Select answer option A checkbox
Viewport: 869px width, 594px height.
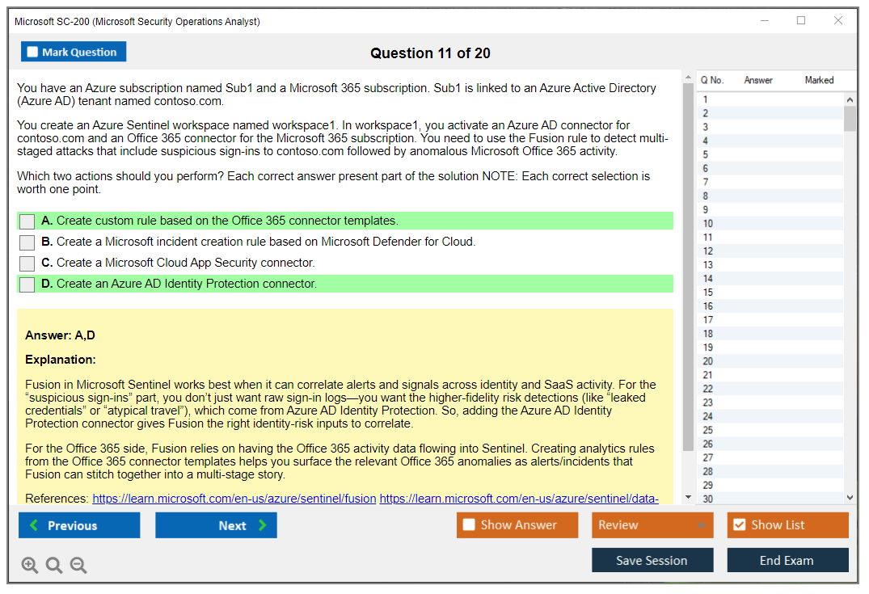pos(27,221)
